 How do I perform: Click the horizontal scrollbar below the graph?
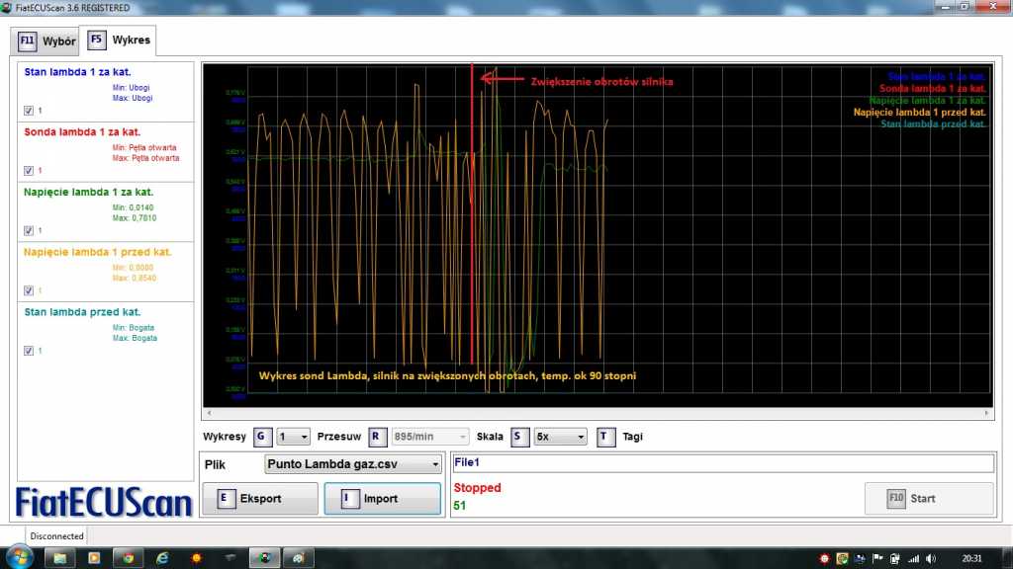coord(598,414)
